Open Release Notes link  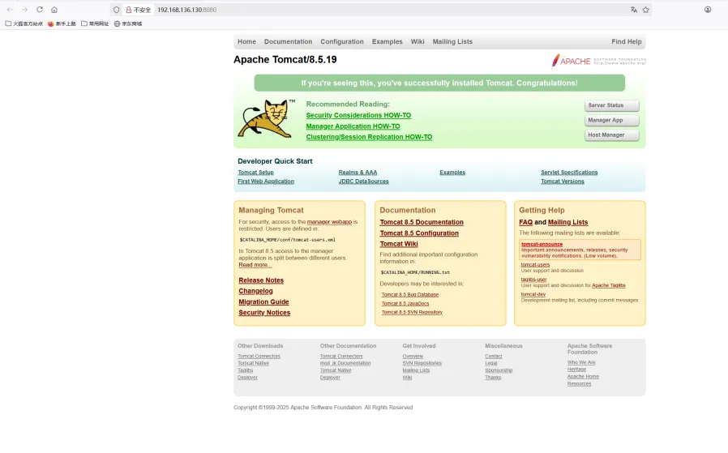pyautogui.click(x=261, y=280)
